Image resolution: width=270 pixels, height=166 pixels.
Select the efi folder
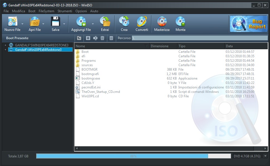pyautogui.click(x=83, y=56)
